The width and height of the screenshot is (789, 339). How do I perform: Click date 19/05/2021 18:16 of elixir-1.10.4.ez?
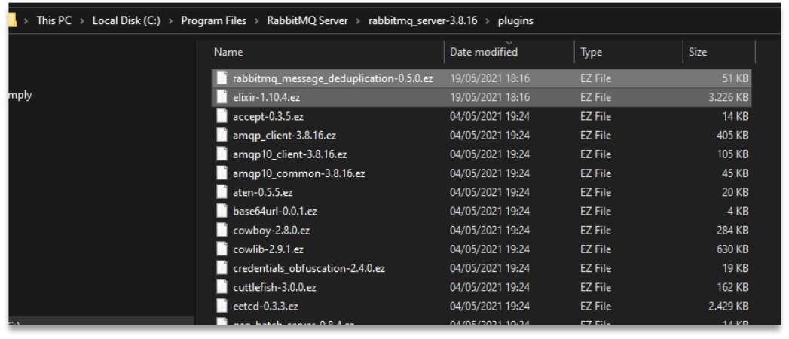[490, 98]
